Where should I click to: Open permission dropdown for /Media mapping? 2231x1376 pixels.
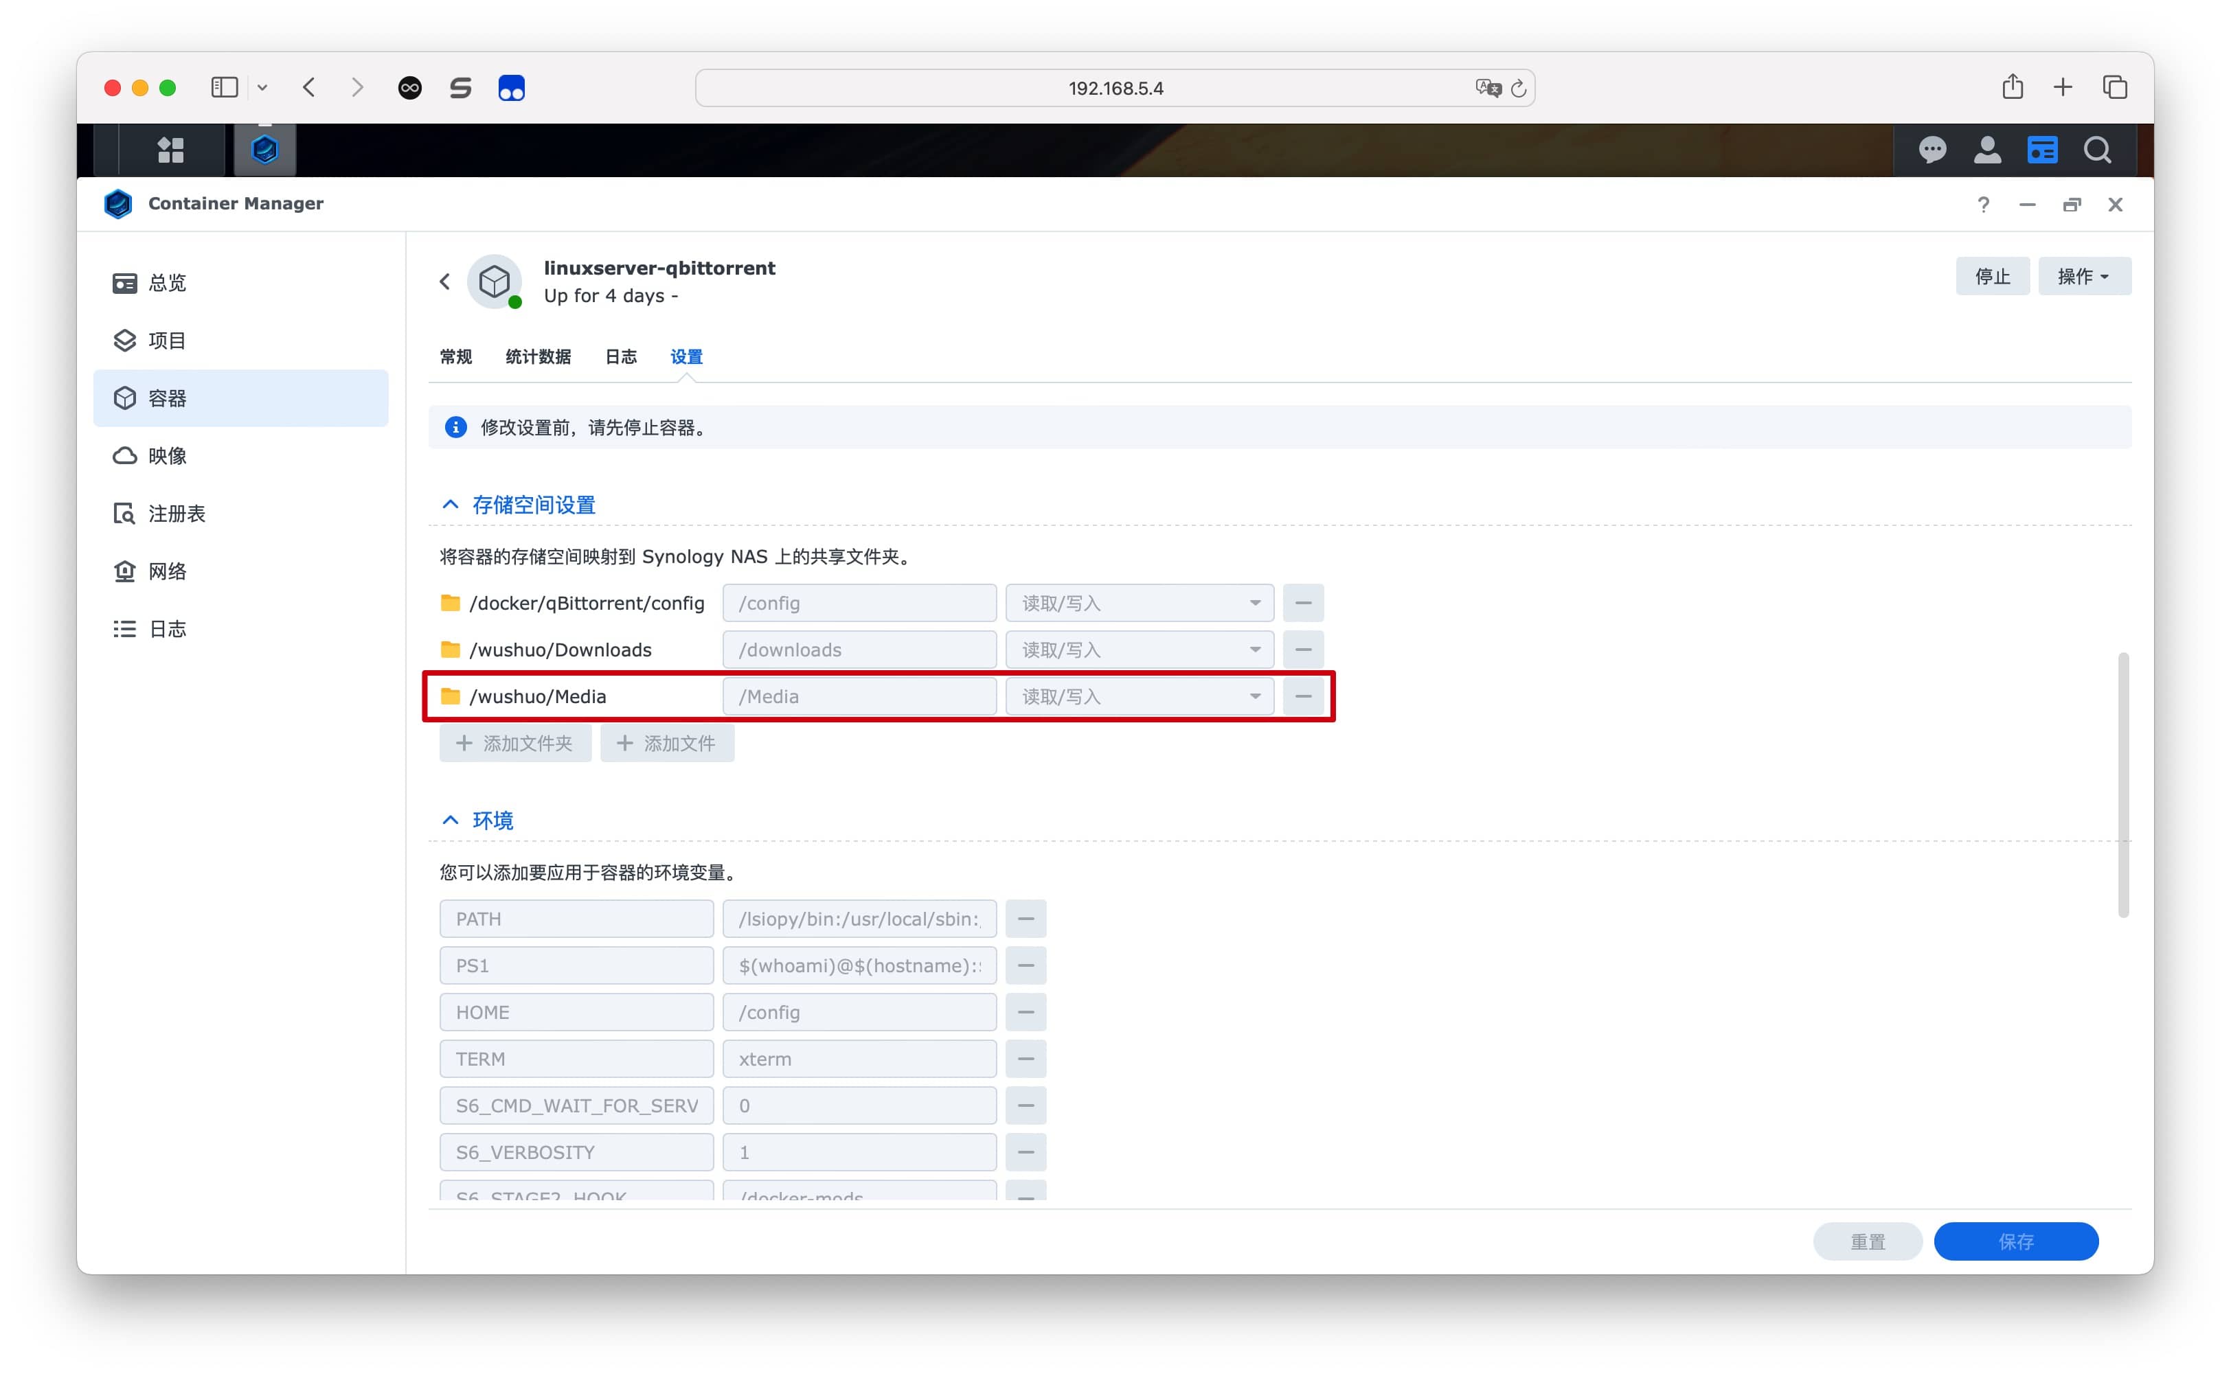(1139, 696)
